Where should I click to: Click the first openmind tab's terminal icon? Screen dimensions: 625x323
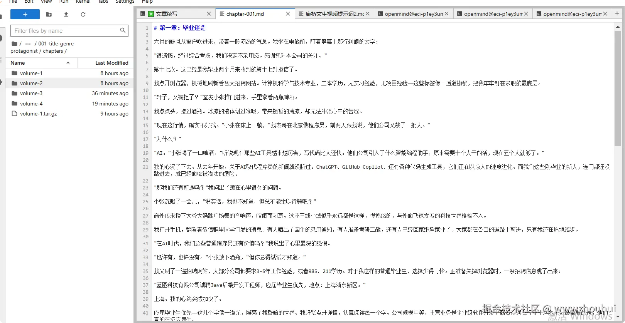pyautogui.click(x=380, y=14)
